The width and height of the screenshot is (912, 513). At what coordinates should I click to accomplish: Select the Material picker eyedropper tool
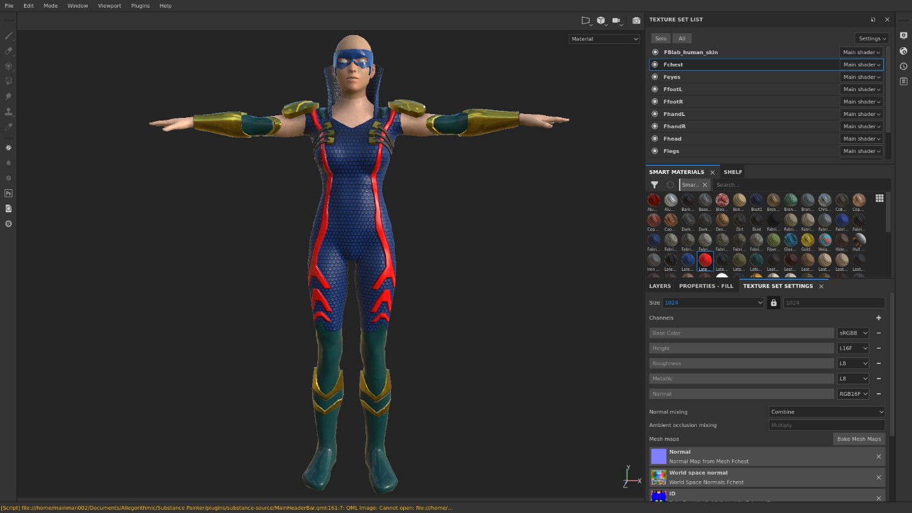tap(9, 127)
